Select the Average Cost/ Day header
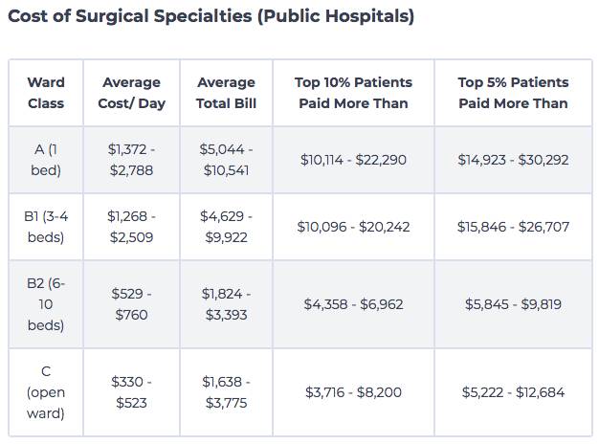The image size is (599, 444). [131, 93]
